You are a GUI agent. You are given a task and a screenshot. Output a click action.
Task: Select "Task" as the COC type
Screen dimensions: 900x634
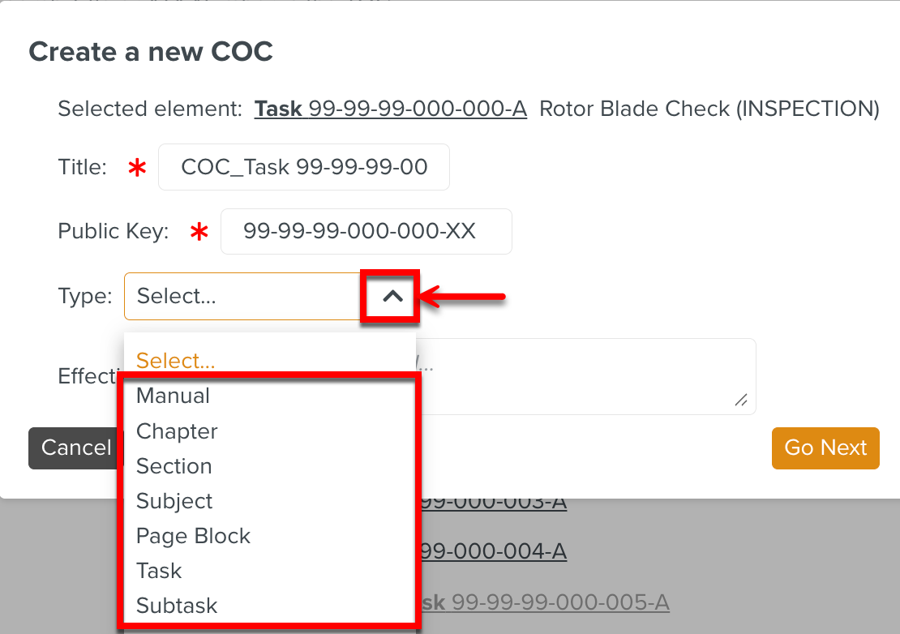click(159, 571)
